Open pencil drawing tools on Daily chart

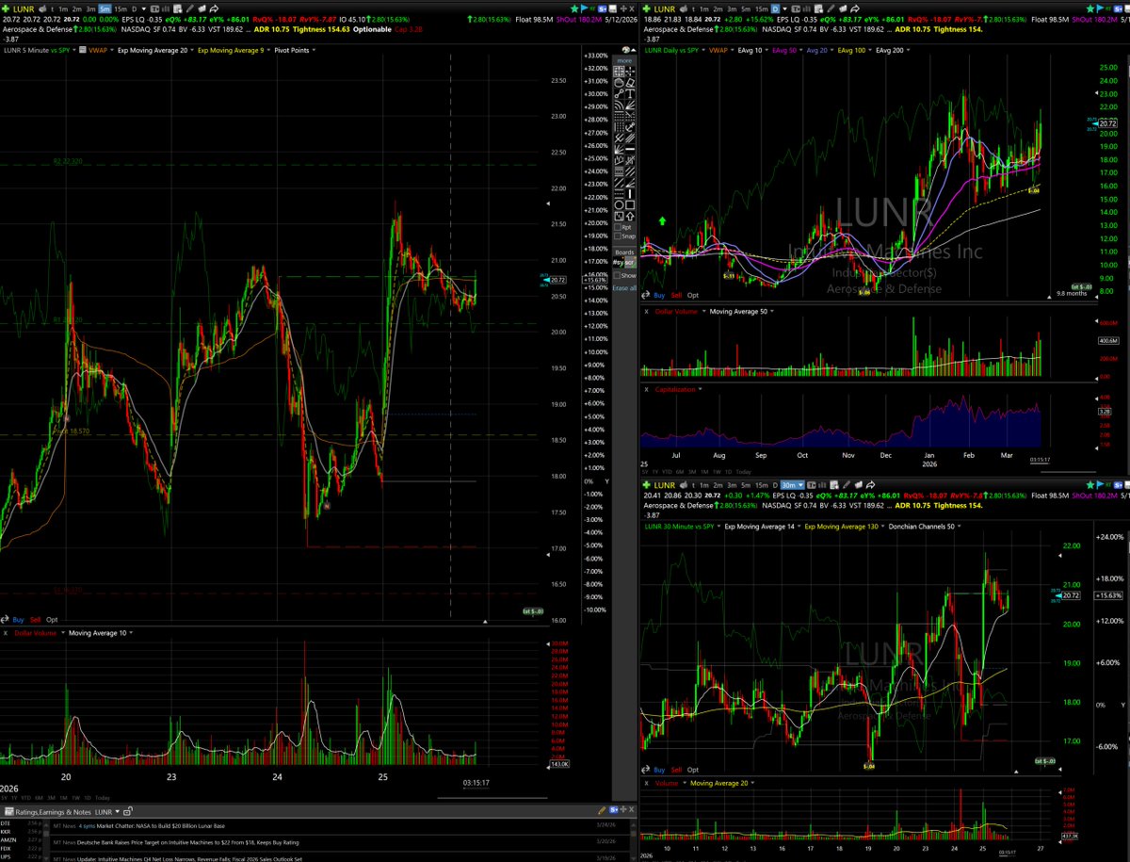[x=831, y=8]
